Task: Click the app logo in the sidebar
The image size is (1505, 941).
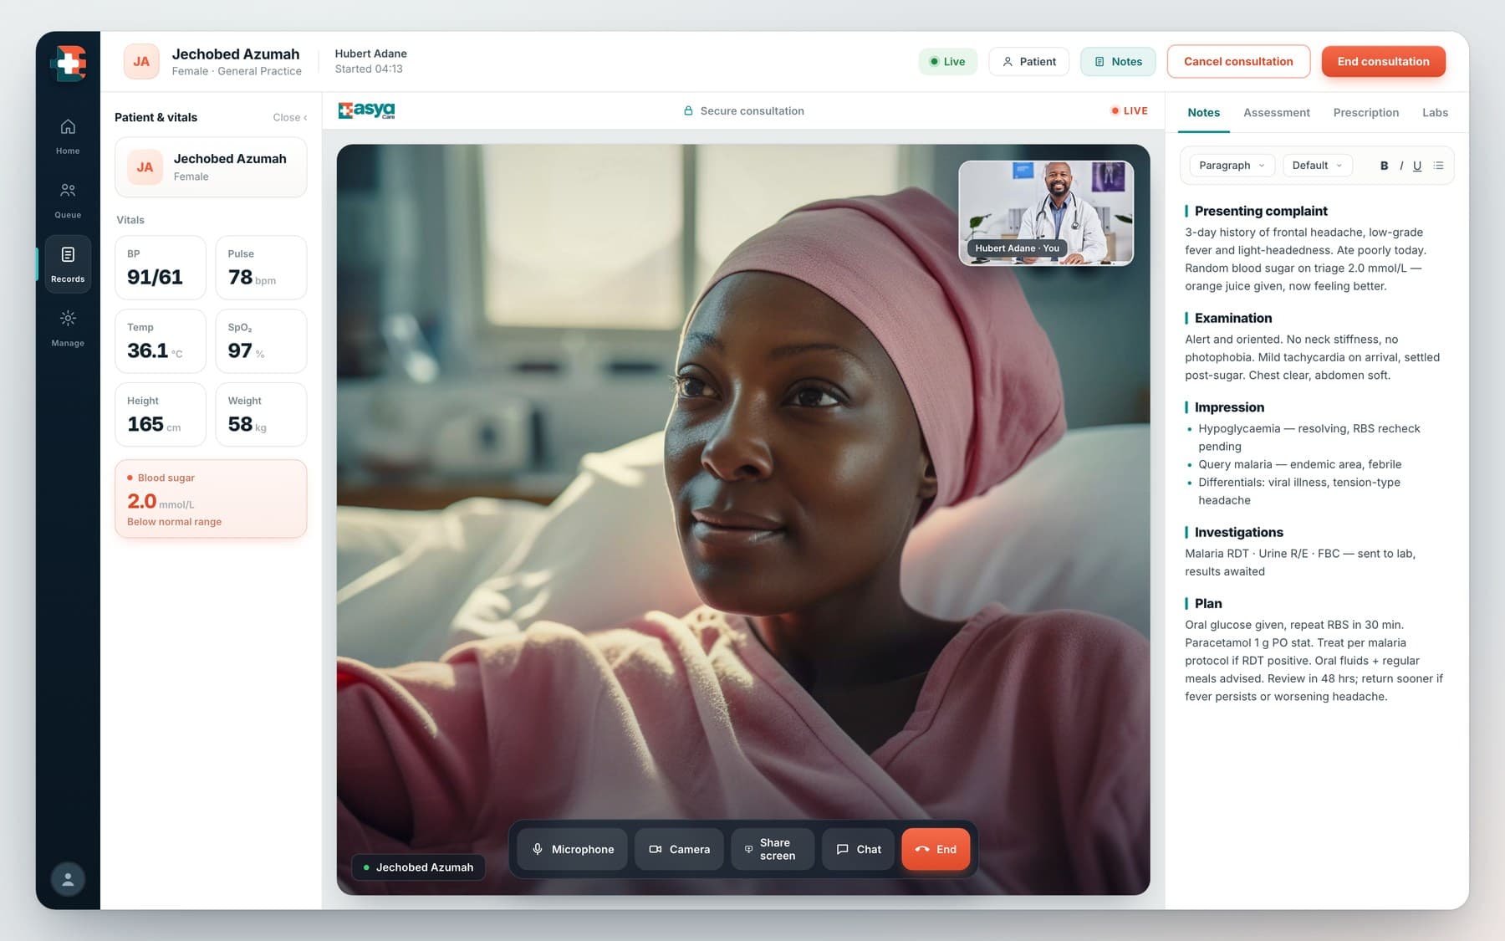Action: pyautogui.click(x=68, y=63)
